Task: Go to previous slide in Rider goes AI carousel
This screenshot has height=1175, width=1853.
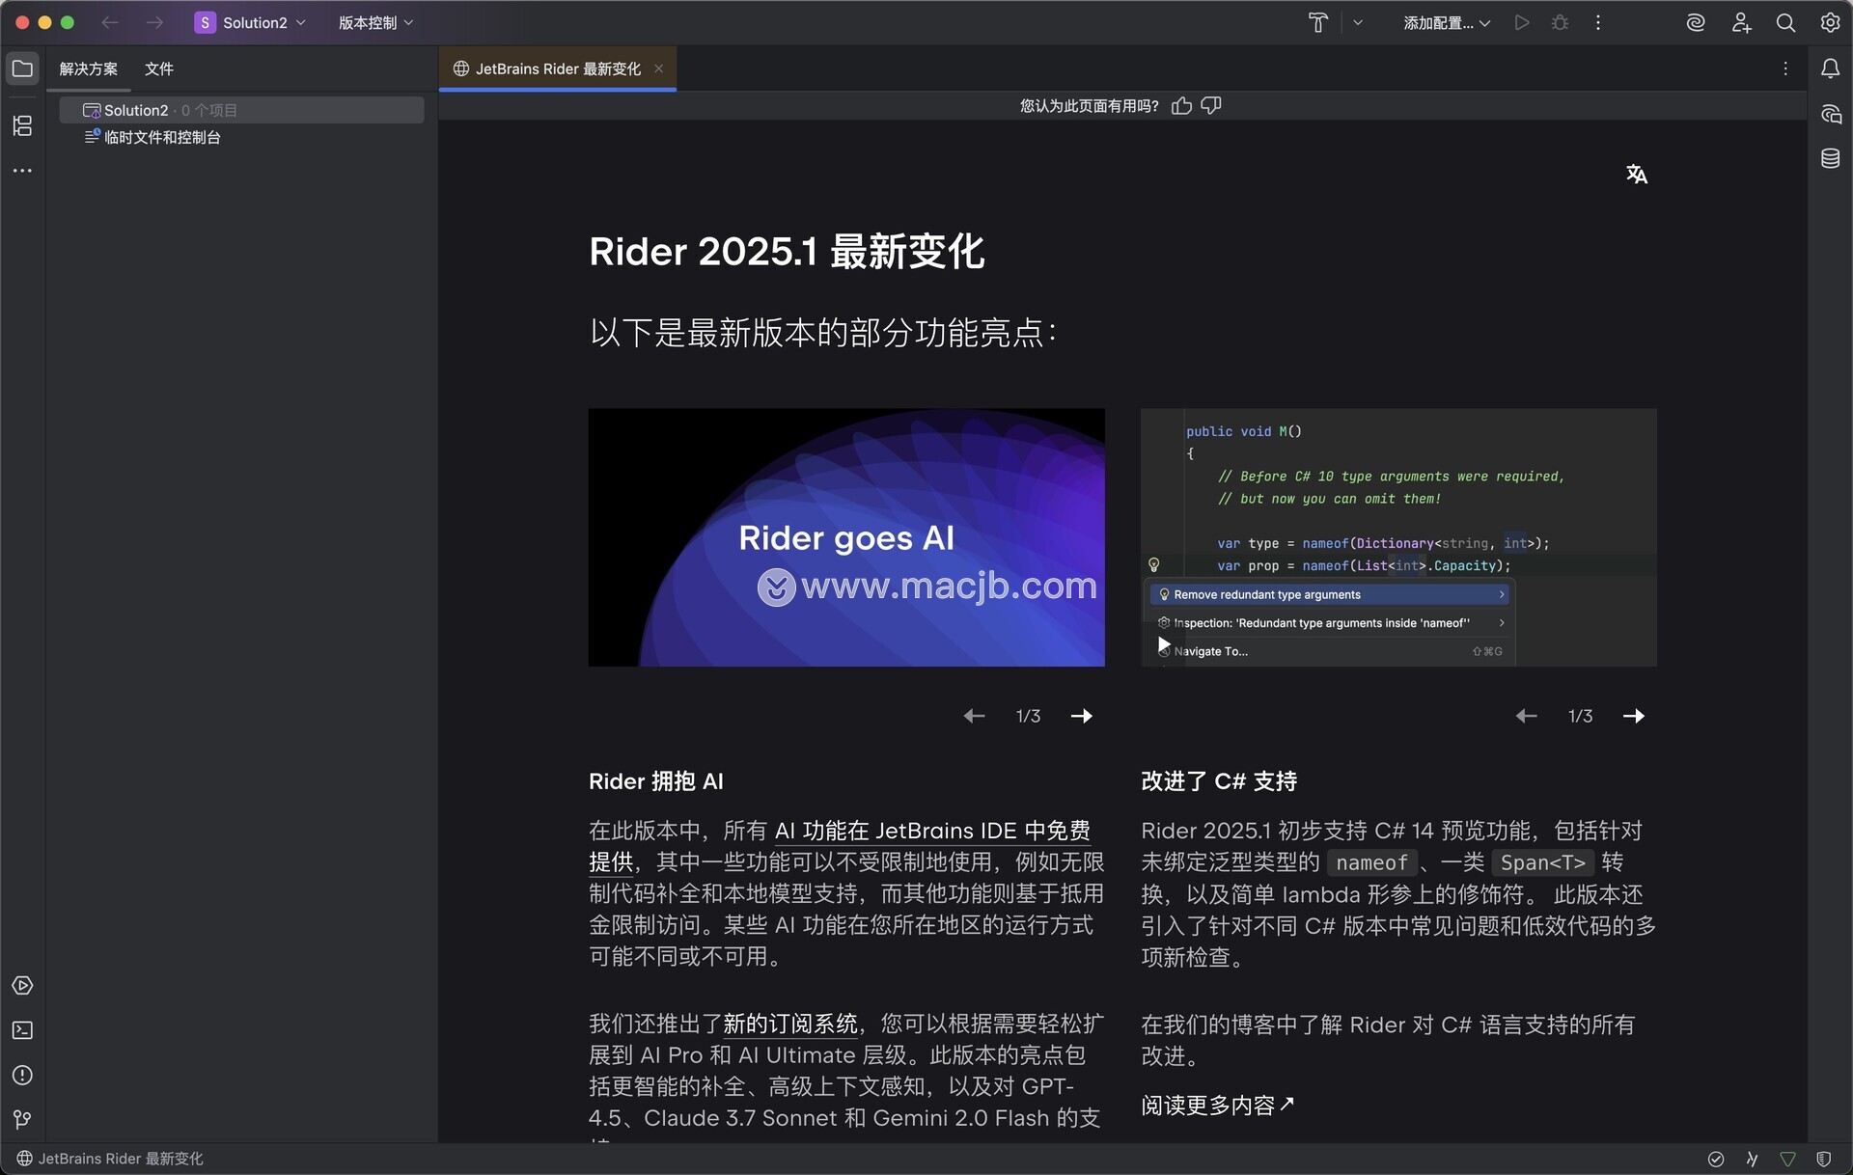Action: point(974,716)
